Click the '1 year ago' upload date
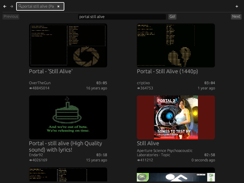The width and height of the screenshot is (244, 183). coord(206,88)
